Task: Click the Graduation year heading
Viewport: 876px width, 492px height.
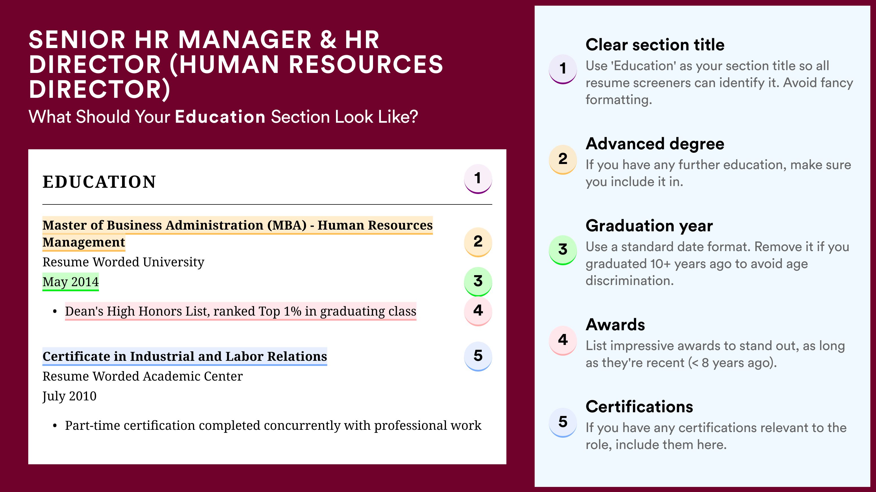Action: [649, 226]
